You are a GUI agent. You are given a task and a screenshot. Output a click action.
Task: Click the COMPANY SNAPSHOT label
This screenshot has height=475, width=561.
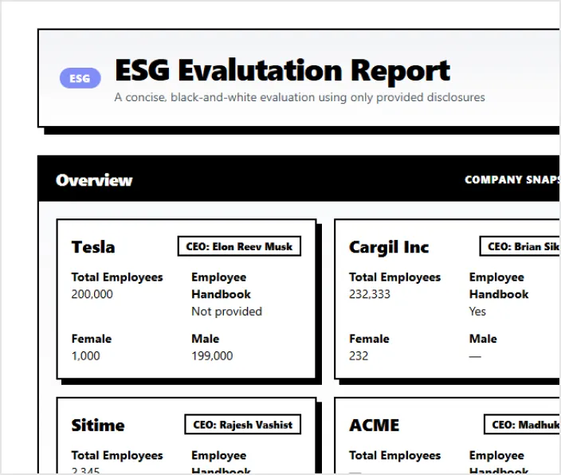512,179
